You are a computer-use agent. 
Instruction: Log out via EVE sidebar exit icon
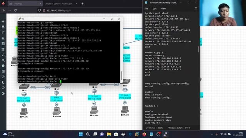click(x=3, y=94)
